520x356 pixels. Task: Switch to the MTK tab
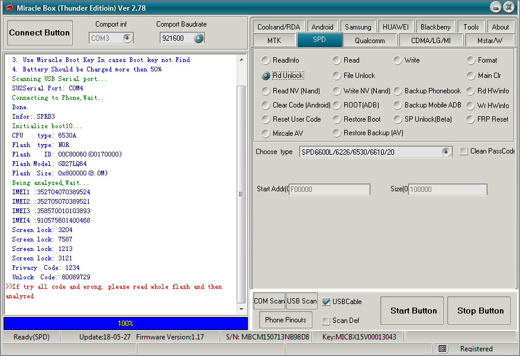coord(274,40)
